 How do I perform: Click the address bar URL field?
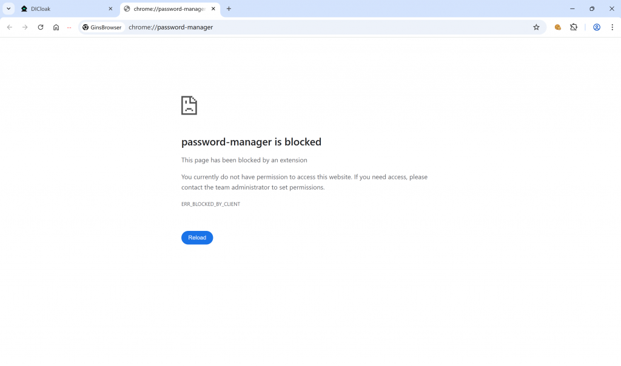coord(303,27)
